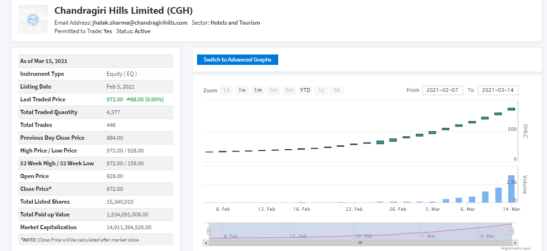Click the green up-arrow change indicator
547x251 pixels.
[x=128, y=99]
